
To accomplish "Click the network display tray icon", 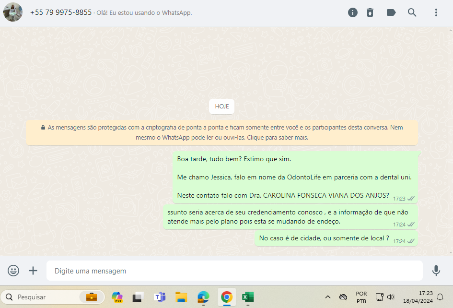I will pos(379,297).
